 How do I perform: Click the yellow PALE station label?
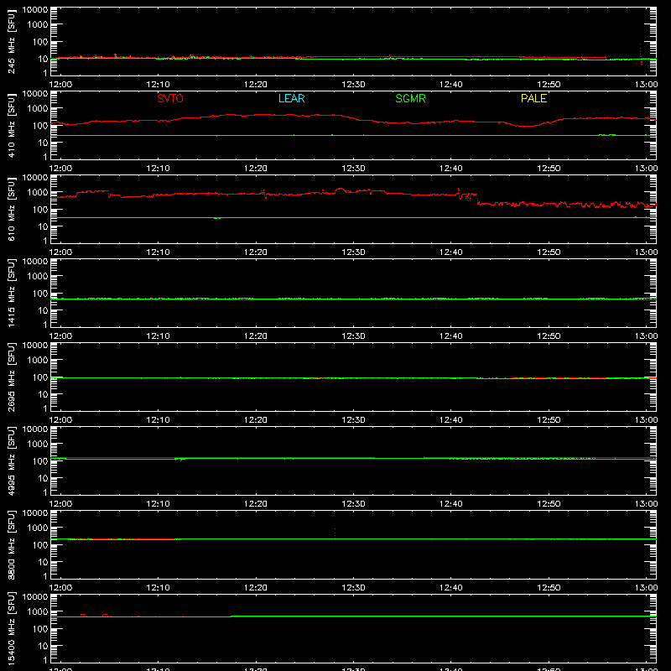[533, 98]
